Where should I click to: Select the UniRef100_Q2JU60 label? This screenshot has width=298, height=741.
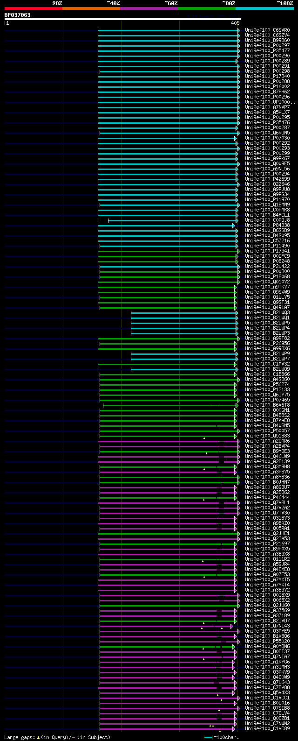267,605
